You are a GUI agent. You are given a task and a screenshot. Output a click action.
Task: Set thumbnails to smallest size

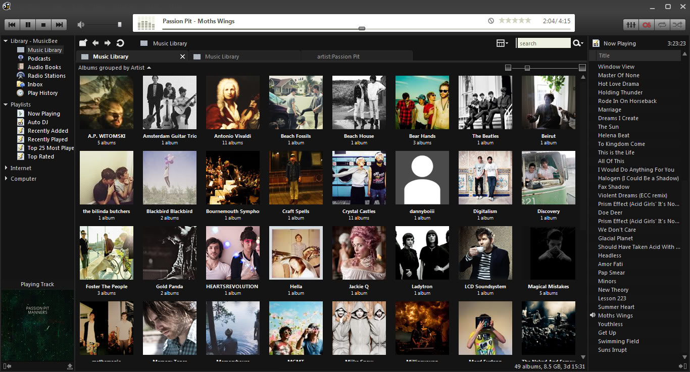coord(508,68)
